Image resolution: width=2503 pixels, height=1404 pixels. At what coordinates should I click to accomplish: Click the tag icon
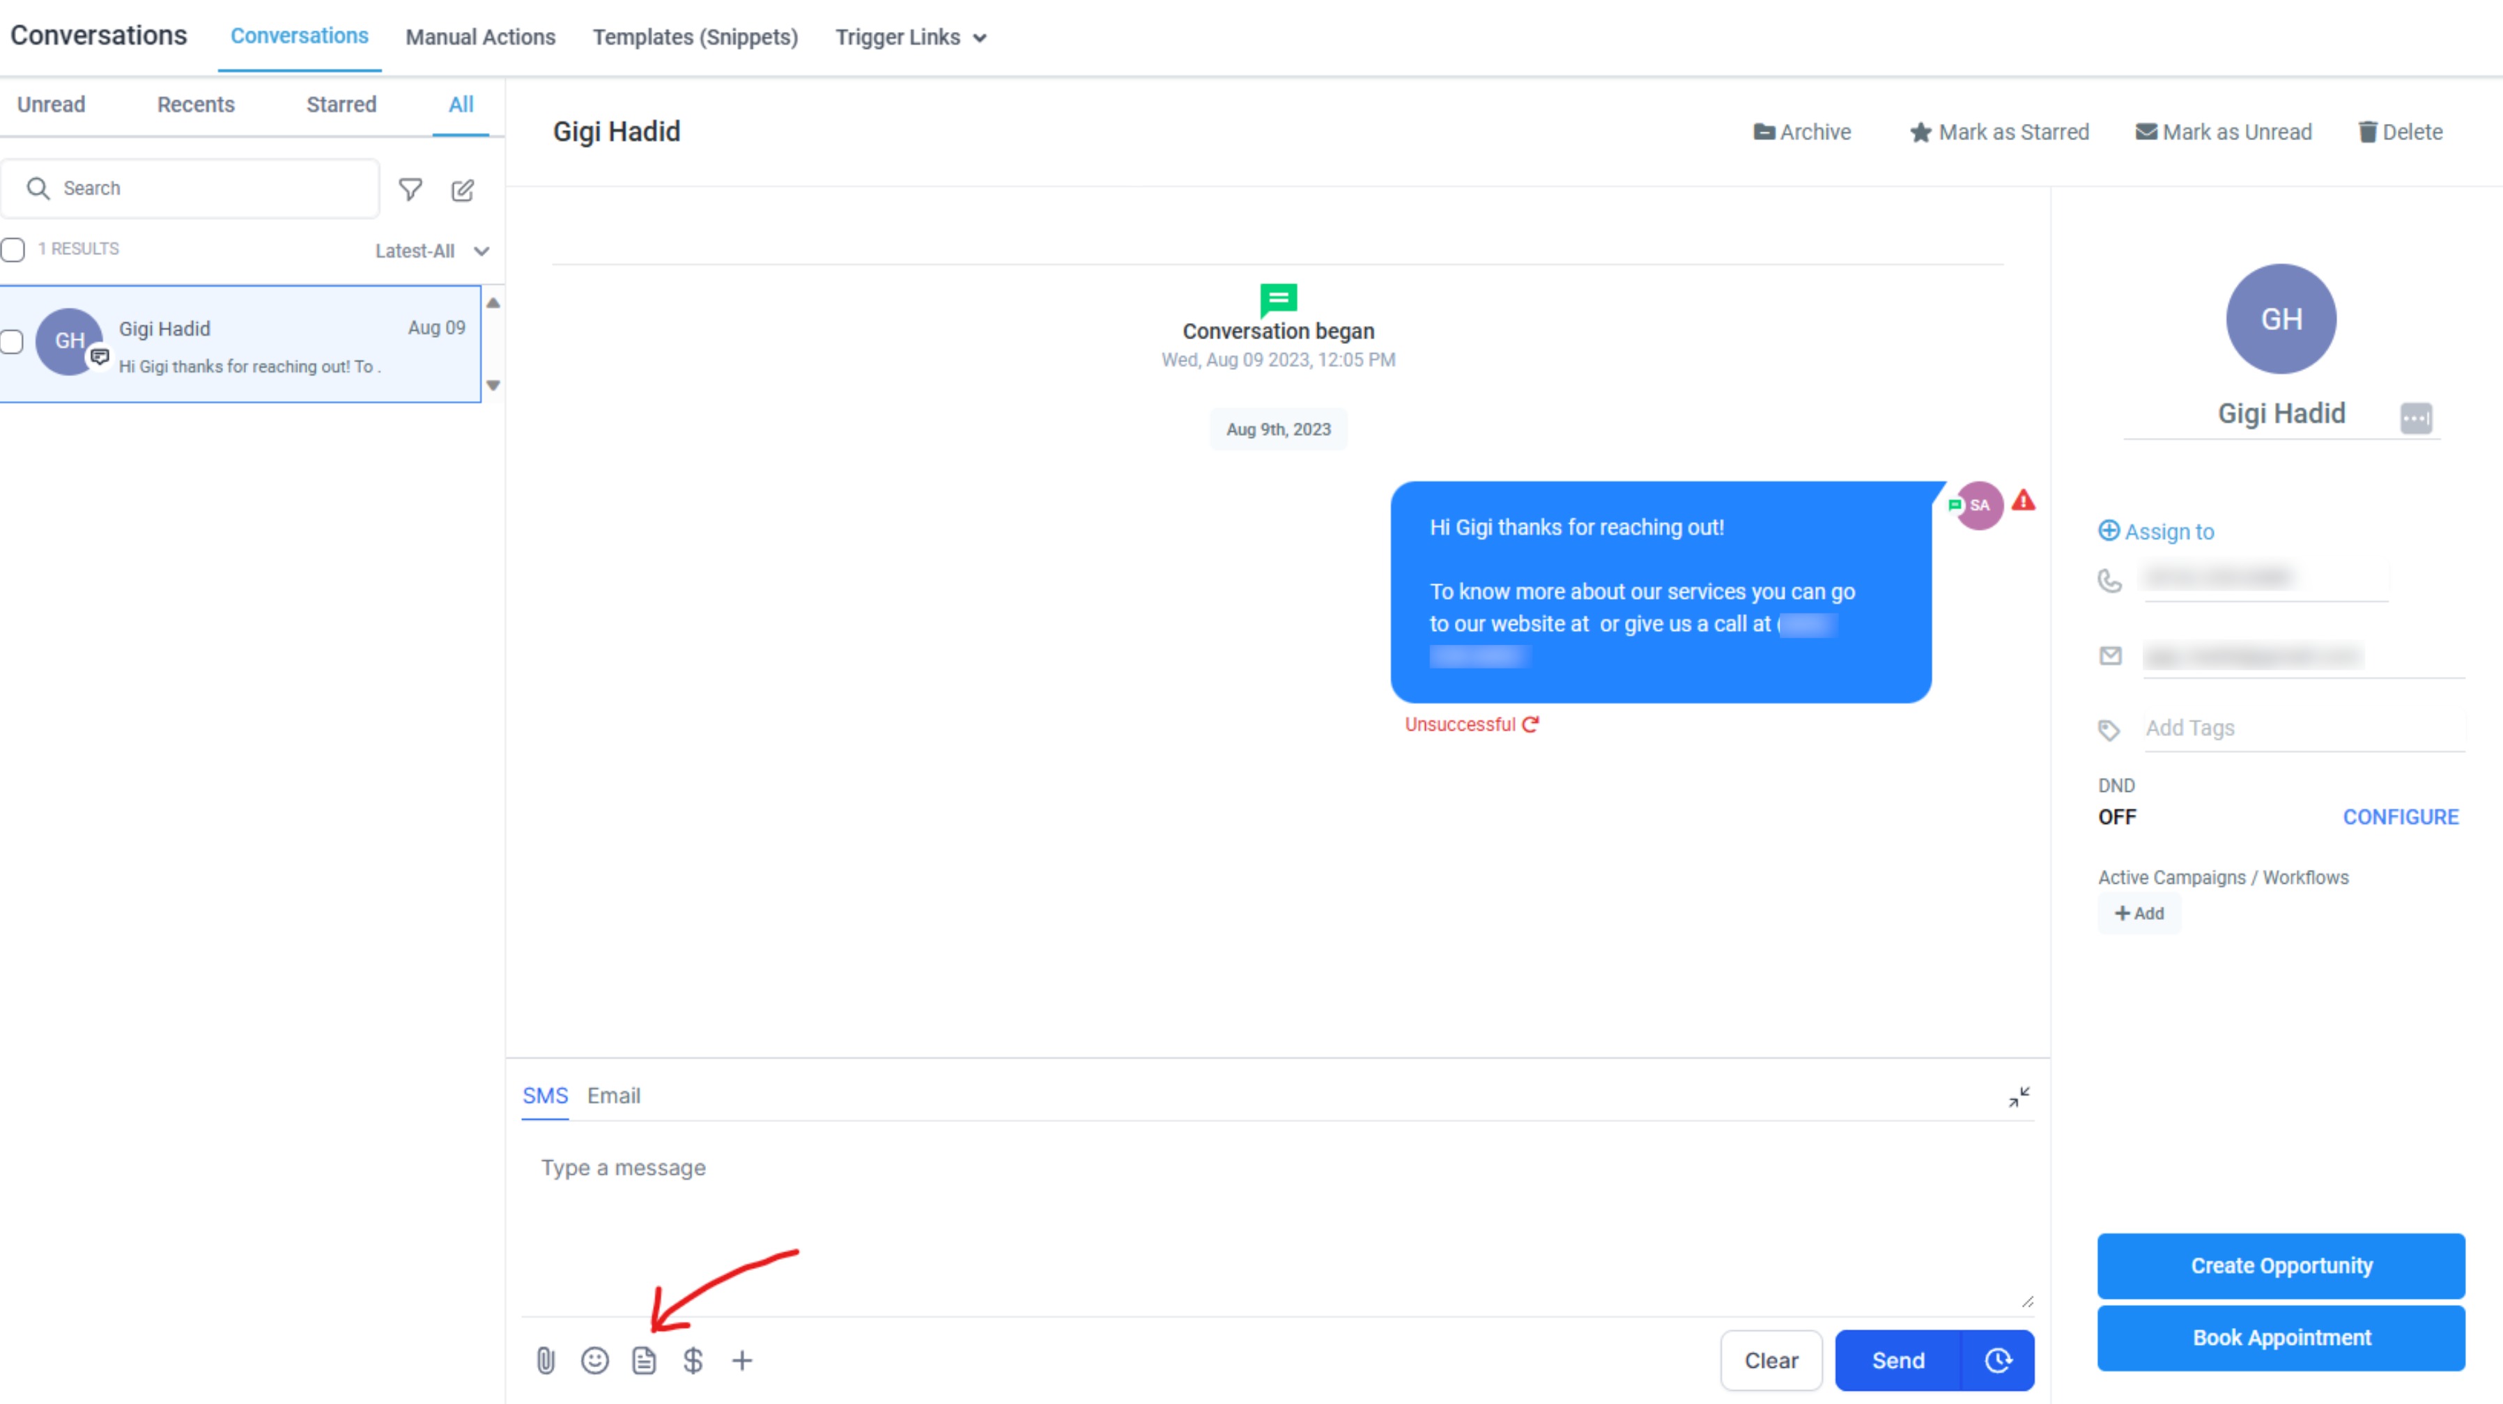point(2109,730)
